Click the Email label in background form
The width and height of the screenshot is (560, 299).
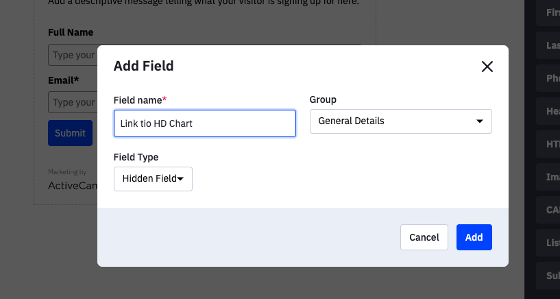pos(64,80)
